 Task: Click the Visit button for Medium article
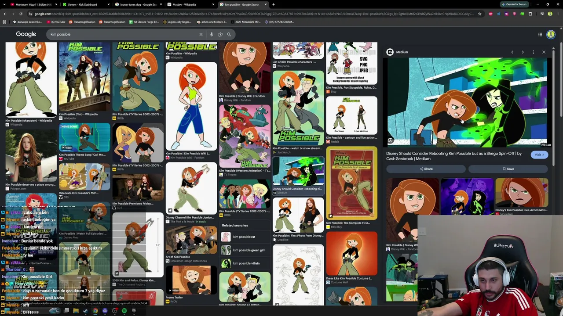(539, 155)
